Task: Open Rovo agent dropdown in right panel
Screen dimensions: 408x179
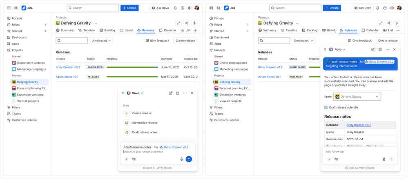Action: [337, 49]
